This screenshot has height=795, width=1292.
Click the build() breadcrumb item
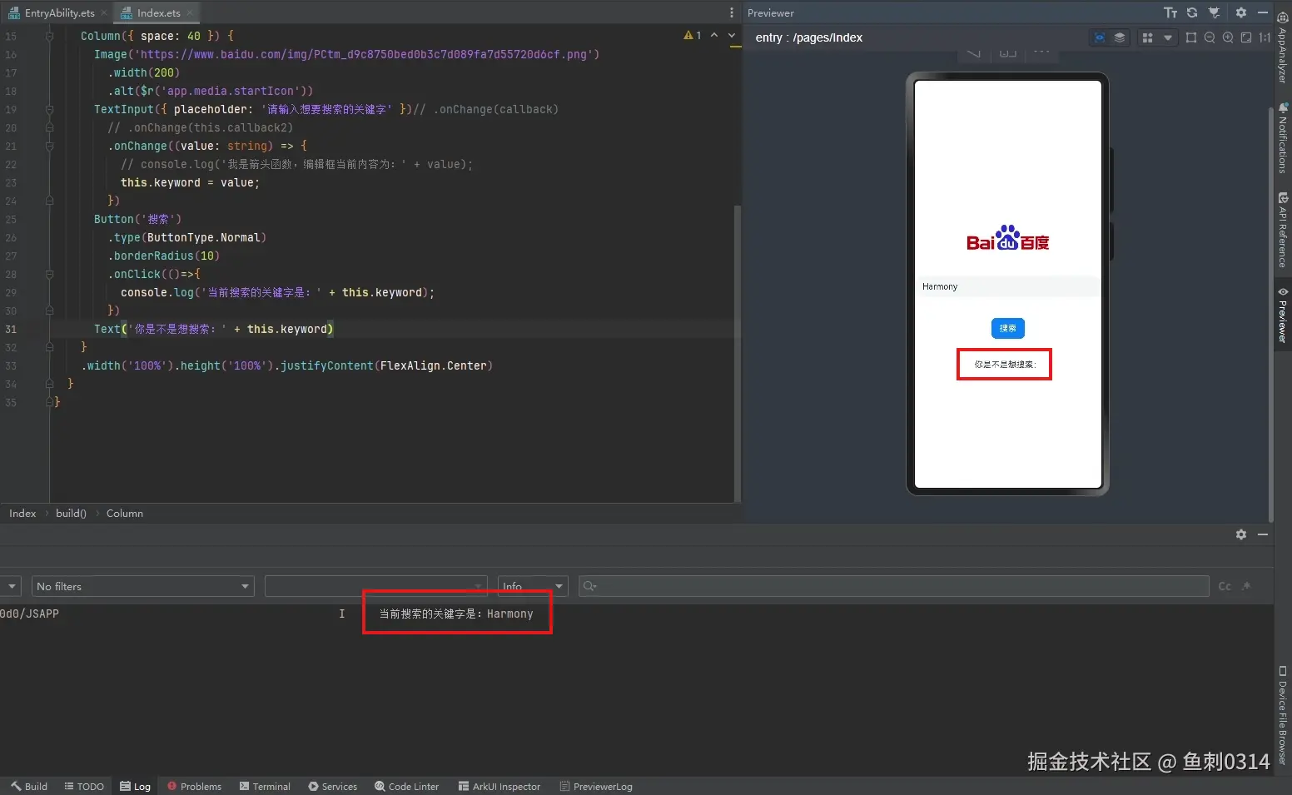(x=71, y=514)
